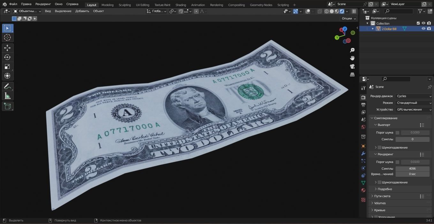The image size is (434, 224).
Task: Open the Modifiers wrench tab
Action: click(x=363, y=154)
